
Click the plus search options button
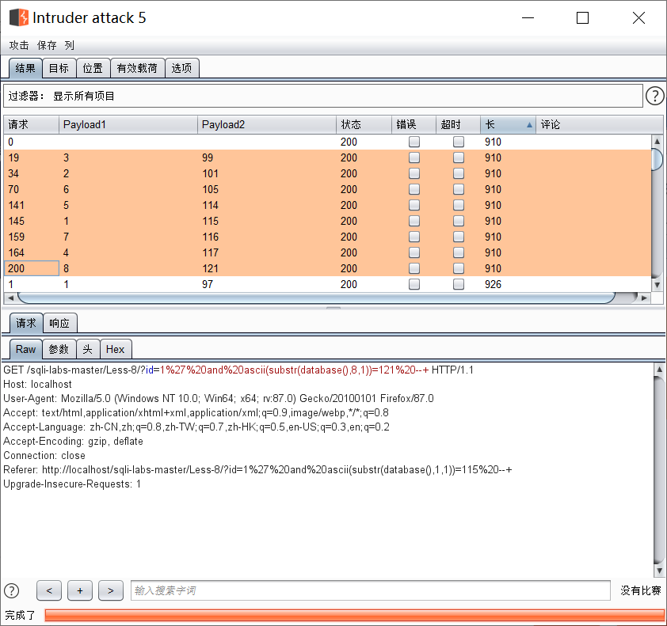80,590
